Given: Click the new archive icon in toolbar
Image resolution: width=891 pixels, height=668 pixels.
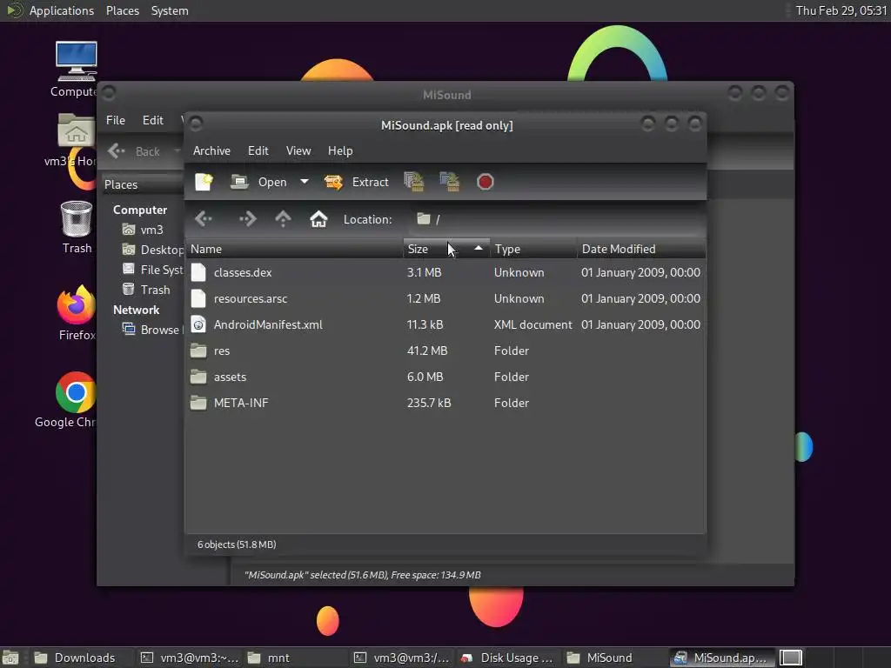Looking at the screenshot, I should click(x=204, y=182).
